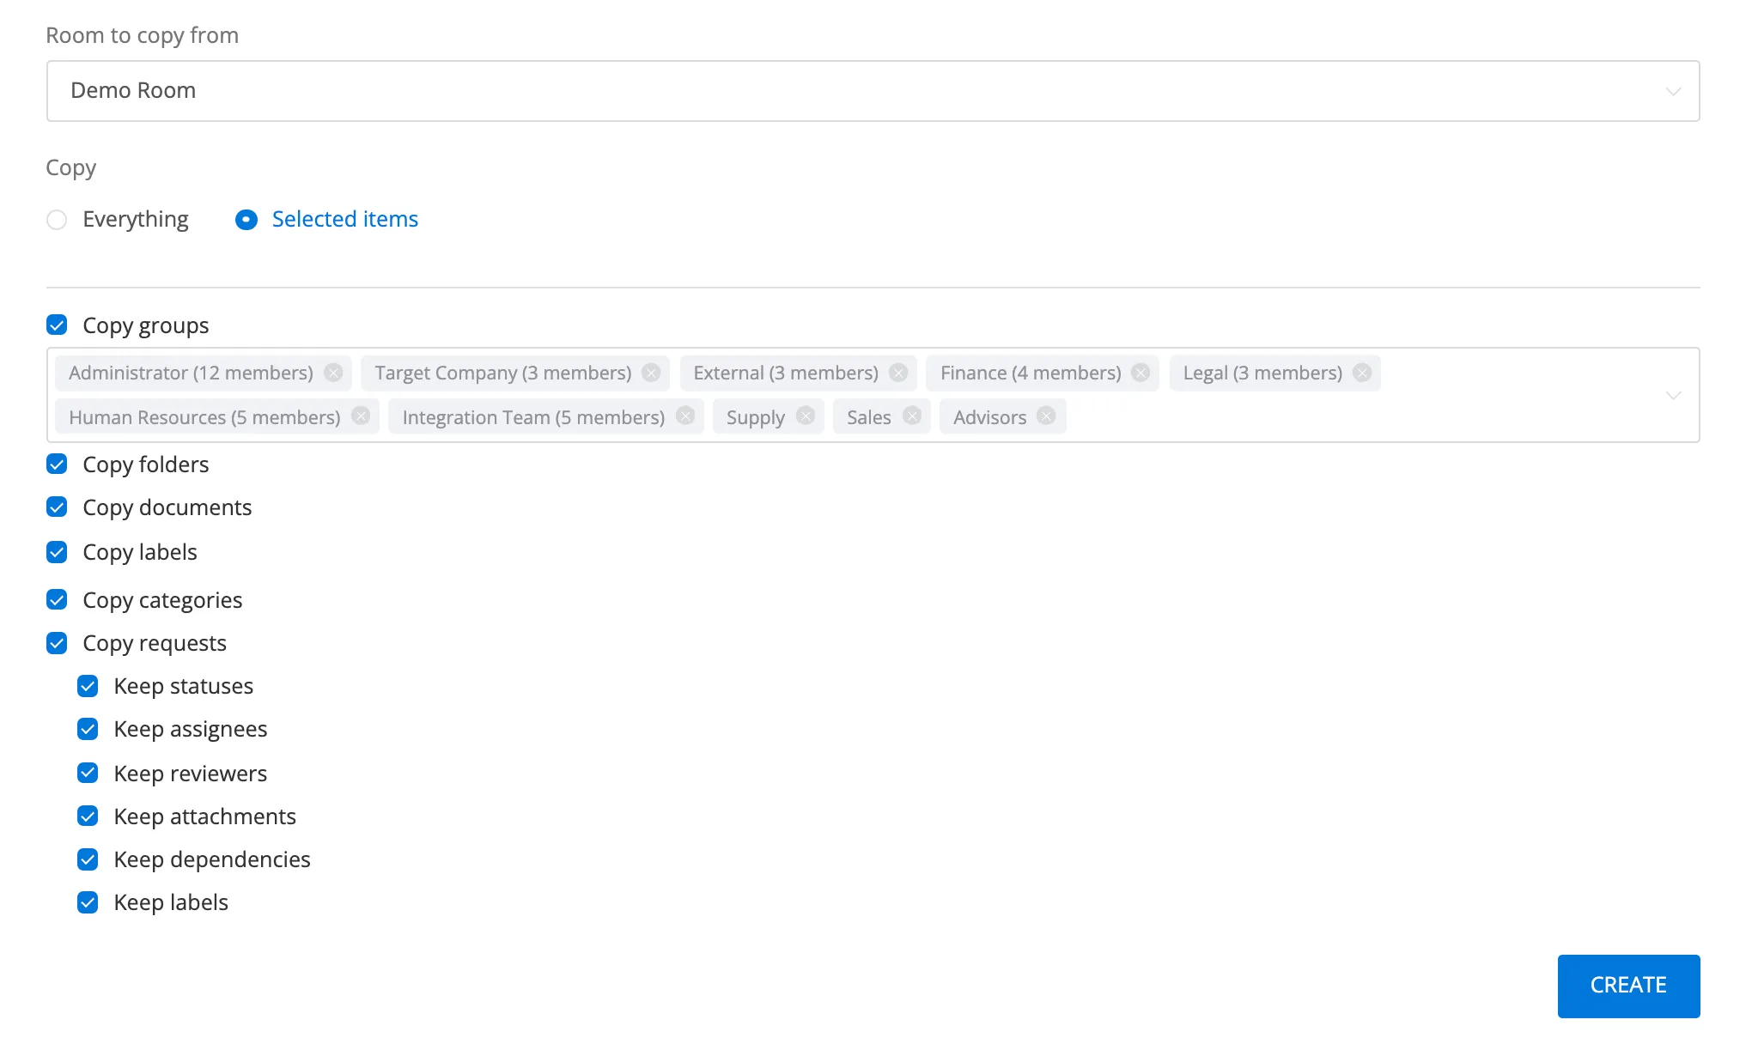Expand the groups selection chevron
The image size is (1752, 1044).
pos(1673,395)
